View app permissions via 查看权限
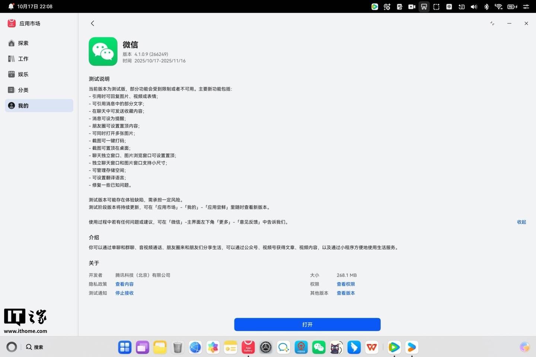 [345, 284]
